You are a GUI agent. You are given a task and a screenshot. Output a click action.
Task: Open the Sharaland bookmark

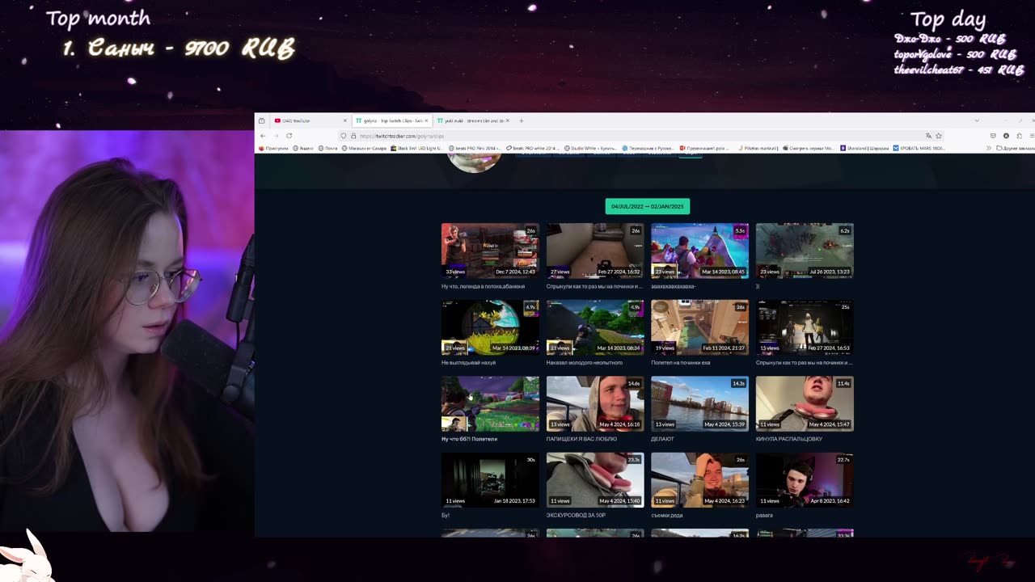865,148
